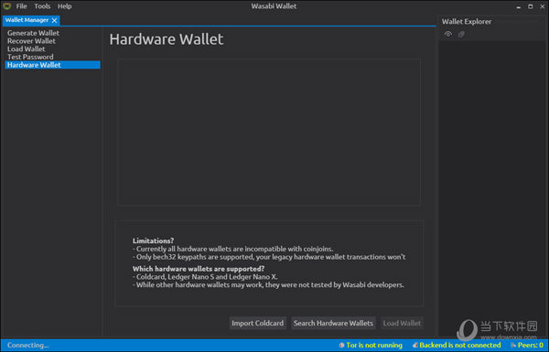This screenshot has width=549, height=352.
Task: Click 'Peers: 0' status text
Action: (531, 346)
